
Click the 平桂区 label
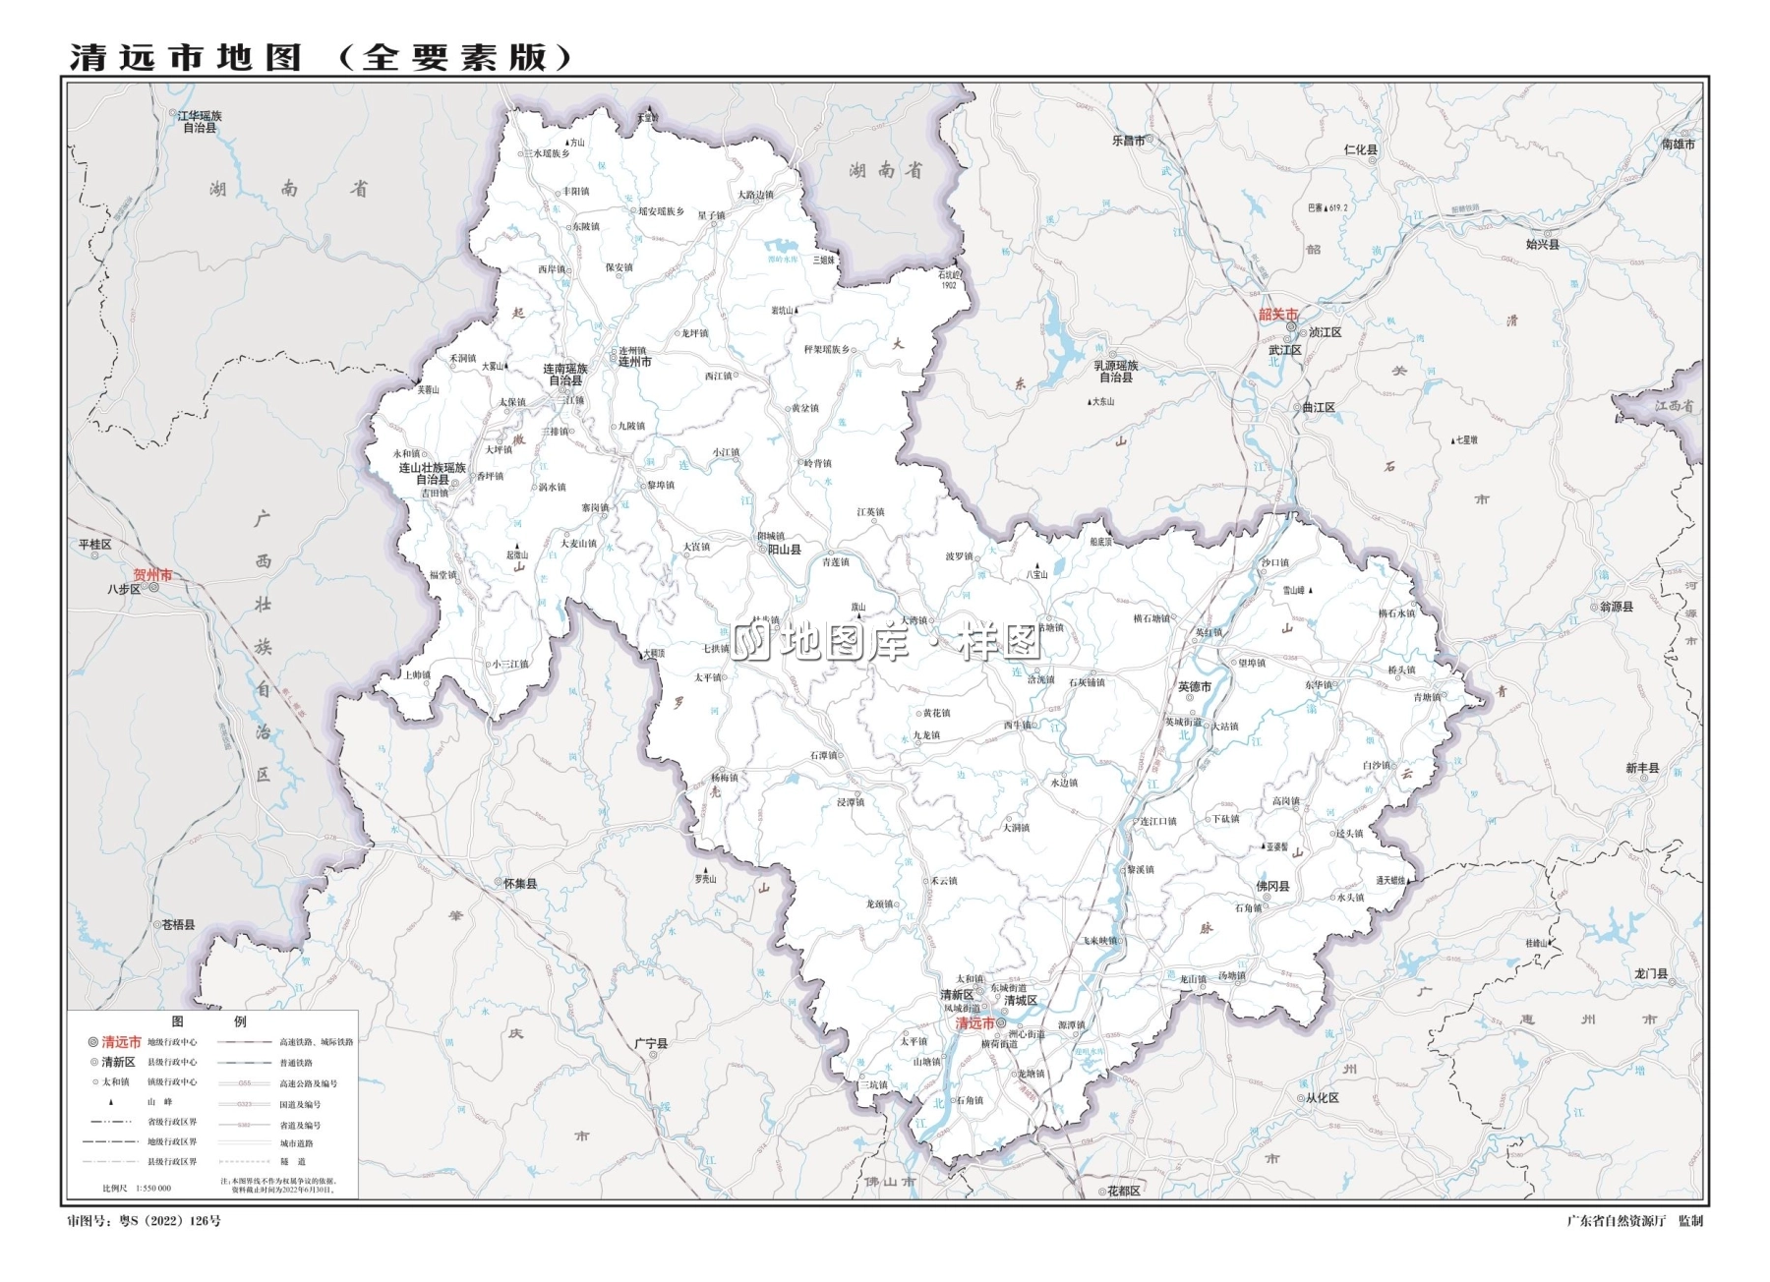tap(95, 544)
